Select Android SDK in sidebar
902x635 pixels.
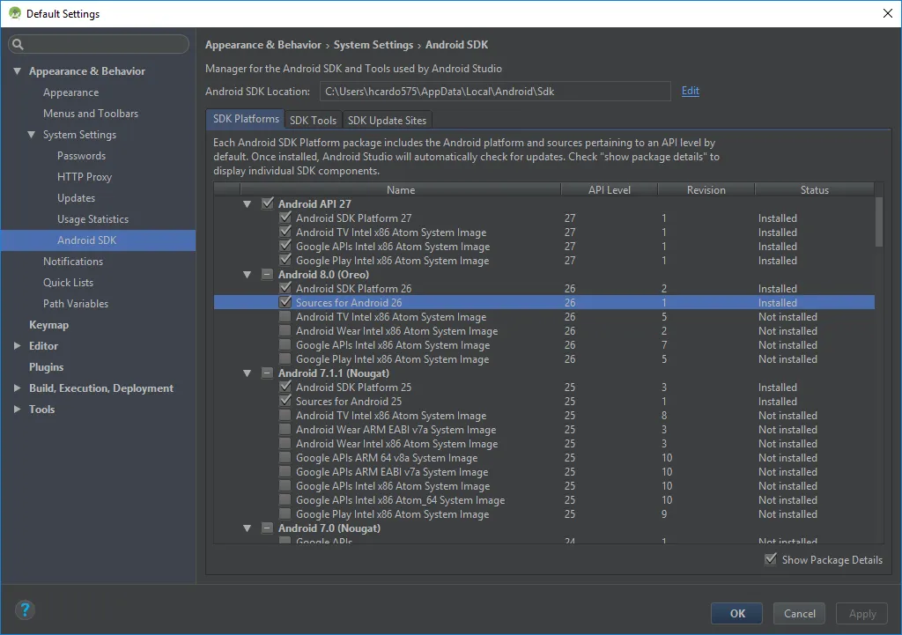click(x=98, y=240)
